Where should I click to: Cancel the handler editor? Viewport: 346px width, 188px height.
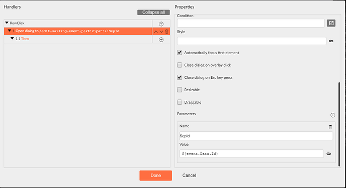(189, 175)
